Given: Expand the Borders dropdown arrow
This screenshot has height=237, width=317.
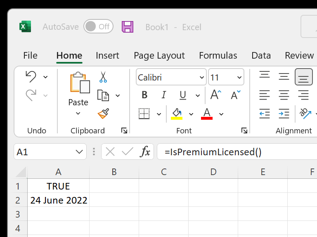Looking at the screenshot, I should (159, 114).
